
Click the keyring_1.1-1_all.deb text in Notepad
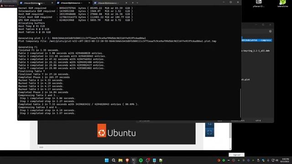point(255,51)
